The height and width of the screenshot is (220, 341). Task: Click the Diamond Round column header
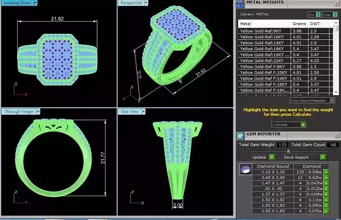[273, 167]
